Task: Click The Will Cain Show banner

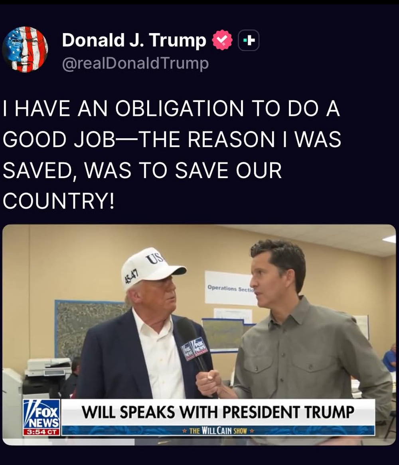Action: 218,431
